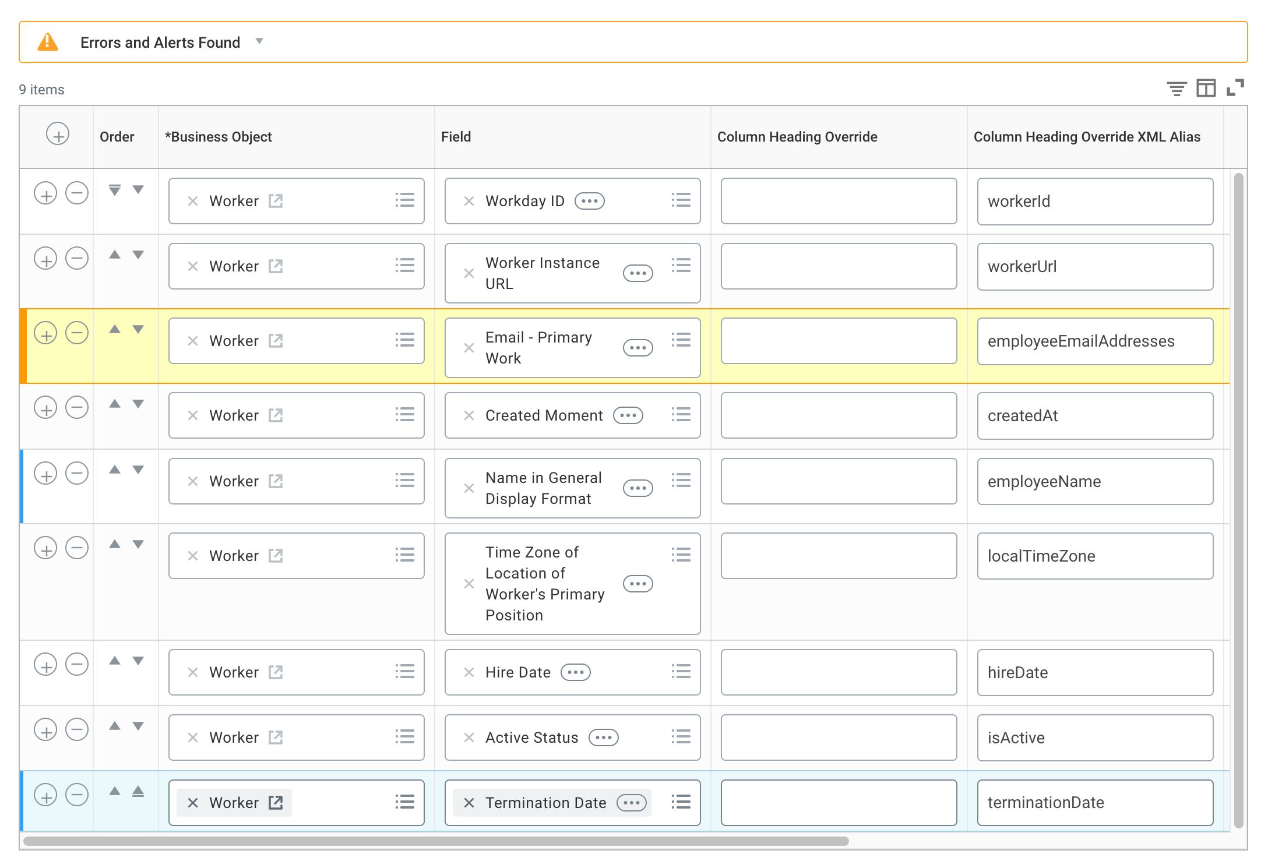Click the employeeEmailAddresses XML alias field

click(x=1094, y=341)
